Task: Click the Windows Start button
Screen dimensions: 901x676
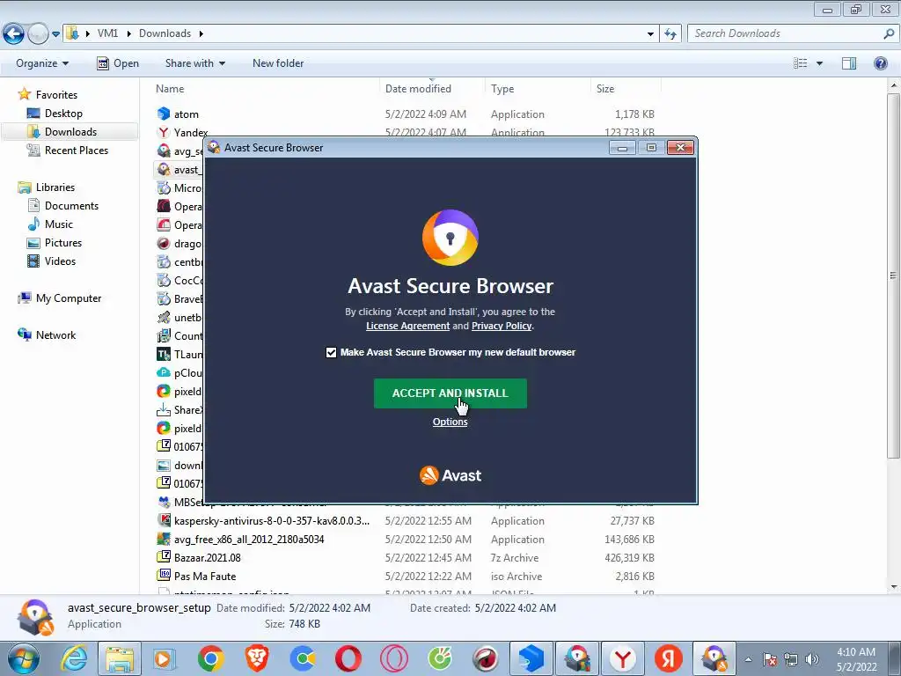Action: 23,658
